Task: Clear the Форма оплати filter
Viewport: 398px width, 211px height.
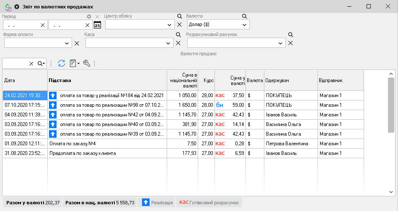Action: click(x=77, y=43)
